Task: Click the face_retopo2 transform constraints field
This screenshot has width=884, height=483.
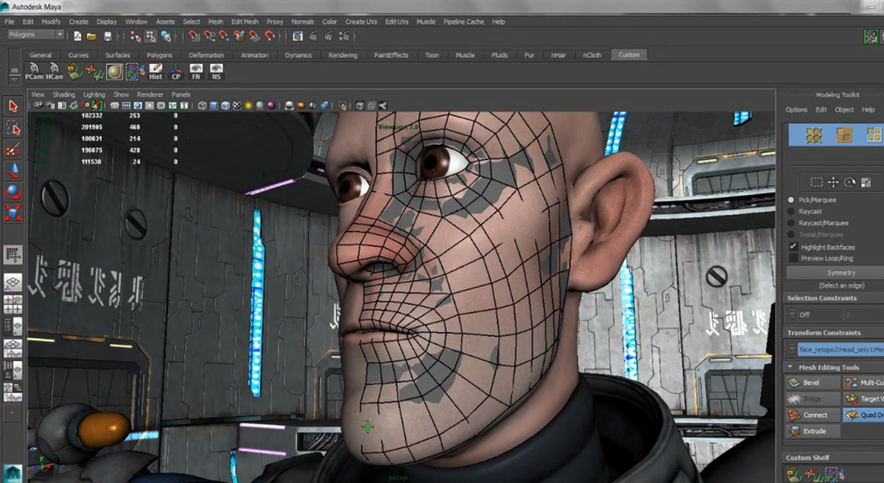Action: 836,350
